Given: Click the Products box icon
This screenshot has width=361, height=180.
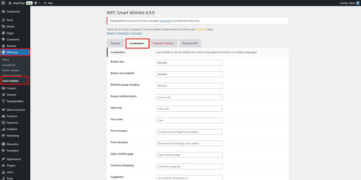Looking at the screenshot, I should click(x=4, y=116).
